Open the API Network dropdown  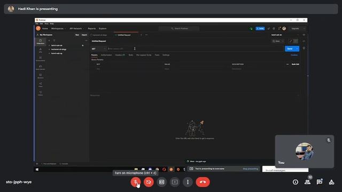point(76,28)
